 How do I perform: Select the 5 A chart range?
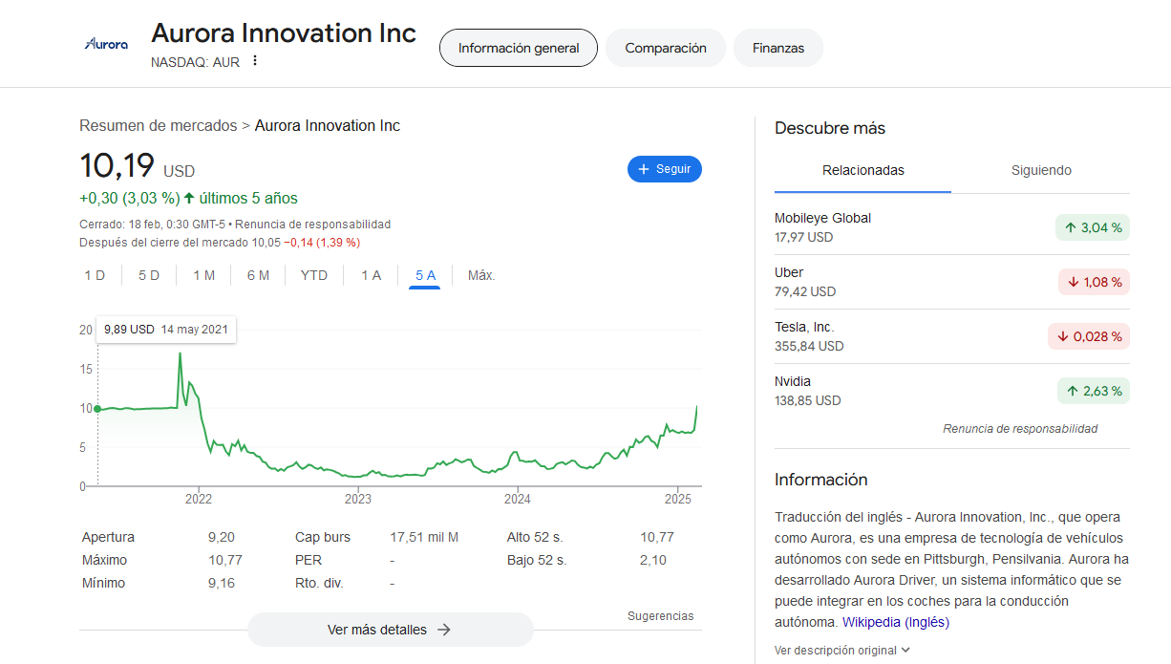pos(425,275)
